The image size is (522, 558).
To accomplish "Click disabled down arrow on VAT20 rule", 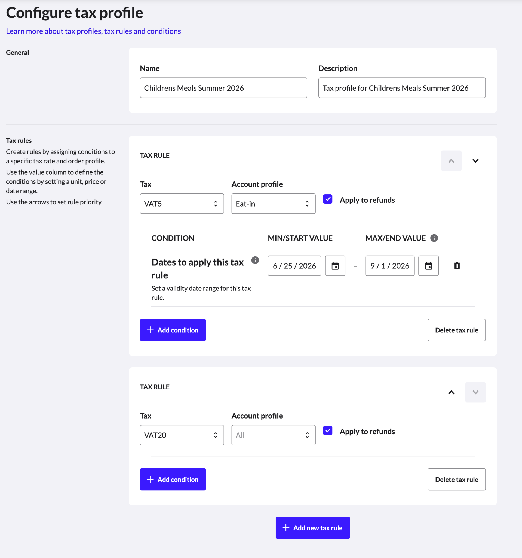I will coord(475,392).
